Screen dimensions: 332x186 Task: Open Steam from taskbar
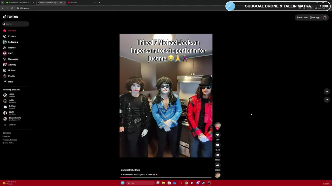coord(203,183)
